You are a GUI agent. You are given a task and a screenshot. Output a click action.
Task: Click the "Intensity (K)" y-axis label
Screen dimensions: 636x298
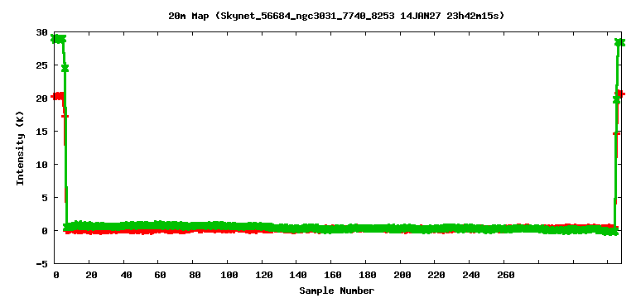pyautogui.click(x=20, y=148)
